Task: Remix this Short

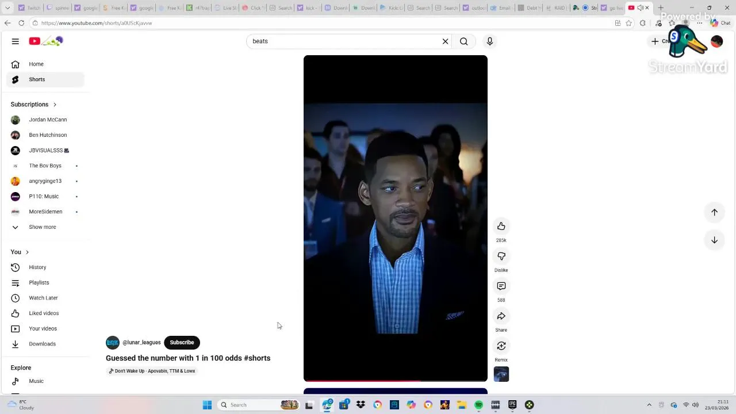Action: [x=501, y=346]
